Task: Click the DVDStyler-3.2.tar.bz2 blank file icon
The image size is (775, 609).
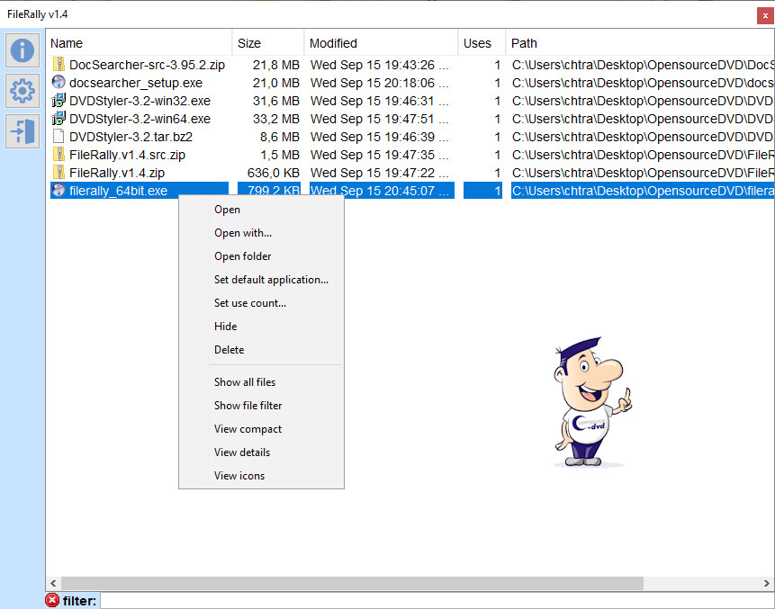Action: pos(59,137)
